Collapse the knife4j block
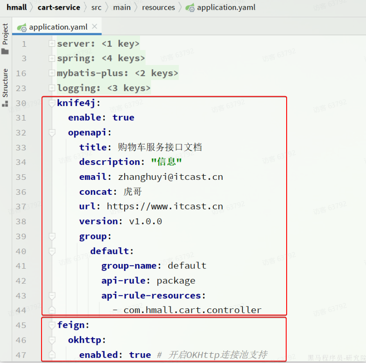366x363 pixels. 52,103
